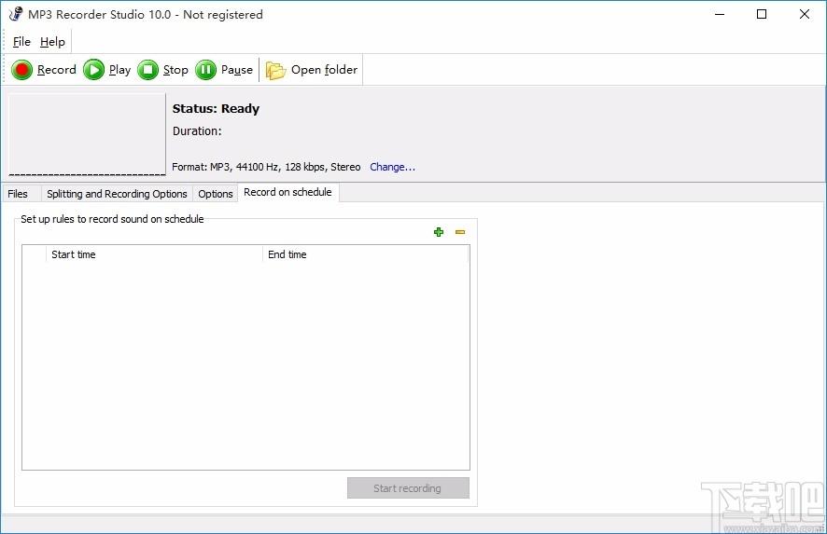This screenshot has height=534, width=827.
Task: Open the Splitting and Recording Options tab
Action: [x=117, y=194]
